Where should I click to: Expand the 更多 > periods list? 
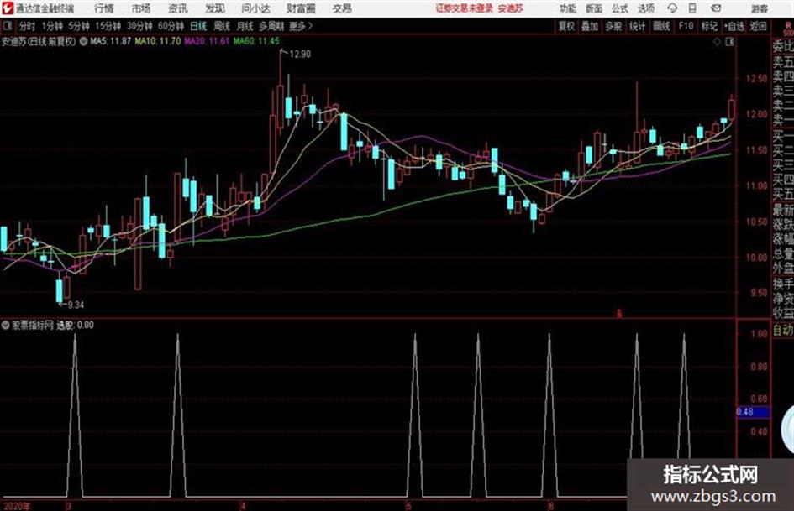click(301, 26)
